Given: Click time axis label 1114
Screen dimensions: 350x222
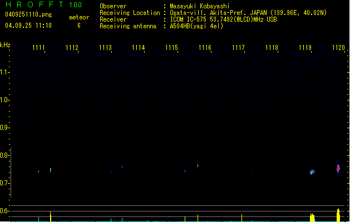Looking at the screenshot, I should click(x=139, y=48).
